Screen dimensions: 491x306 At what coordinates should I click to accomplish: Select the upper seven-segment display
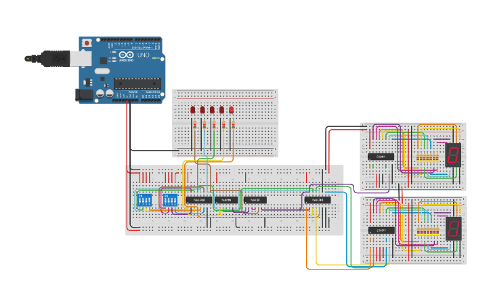[x=453, y=155]
